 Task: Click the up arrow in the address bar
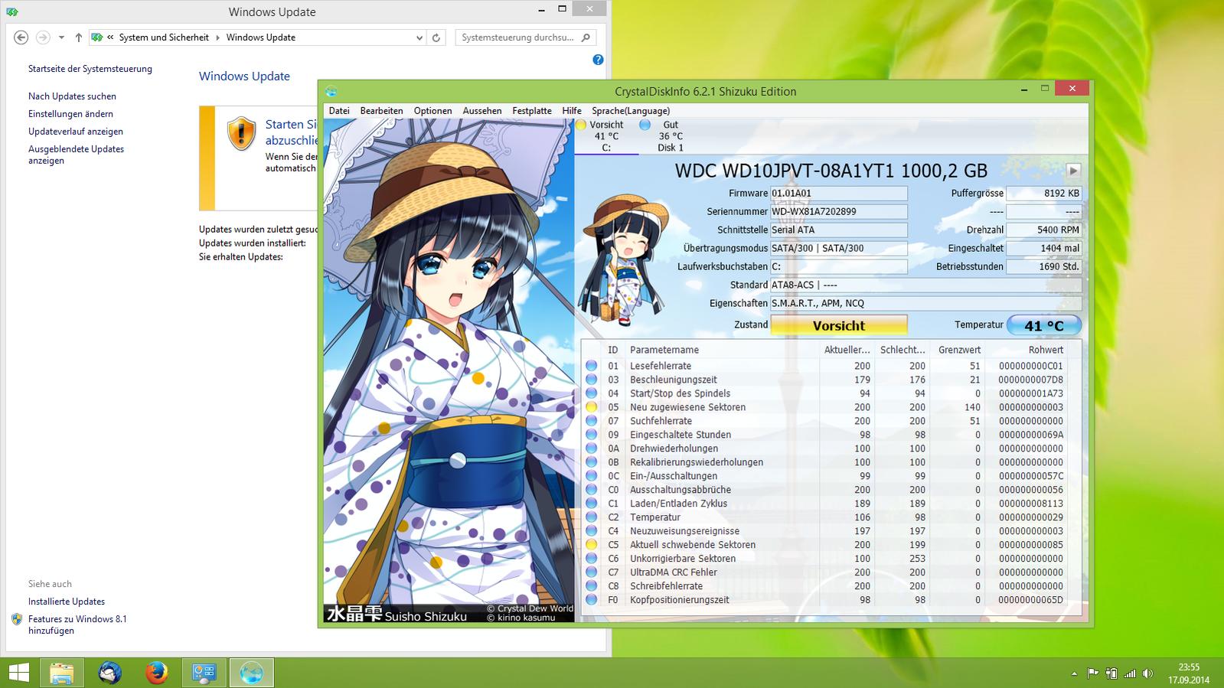(79, 37)
